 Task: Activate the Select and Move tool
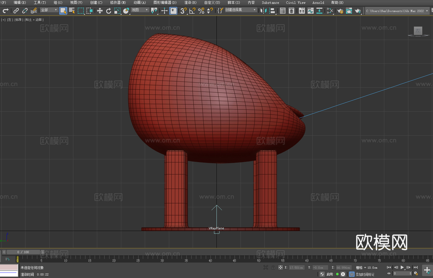pyautogui.click(x=100, y=11)
